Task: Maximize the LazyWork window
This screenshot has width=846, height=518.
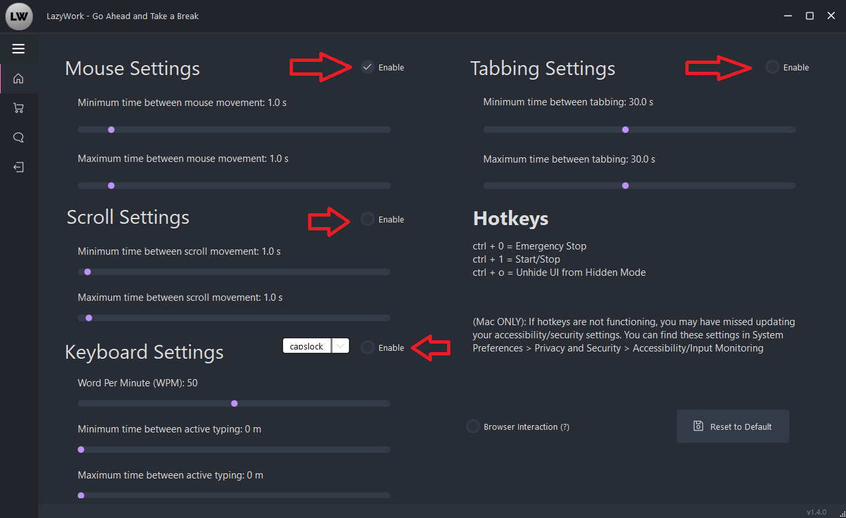Action: click(x=810, y=16)
